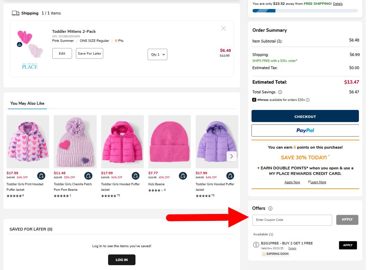The width and height of the screenshot is (370, 270).
Task: Open the Qty quantity dropdown
Action: [157, 54]
